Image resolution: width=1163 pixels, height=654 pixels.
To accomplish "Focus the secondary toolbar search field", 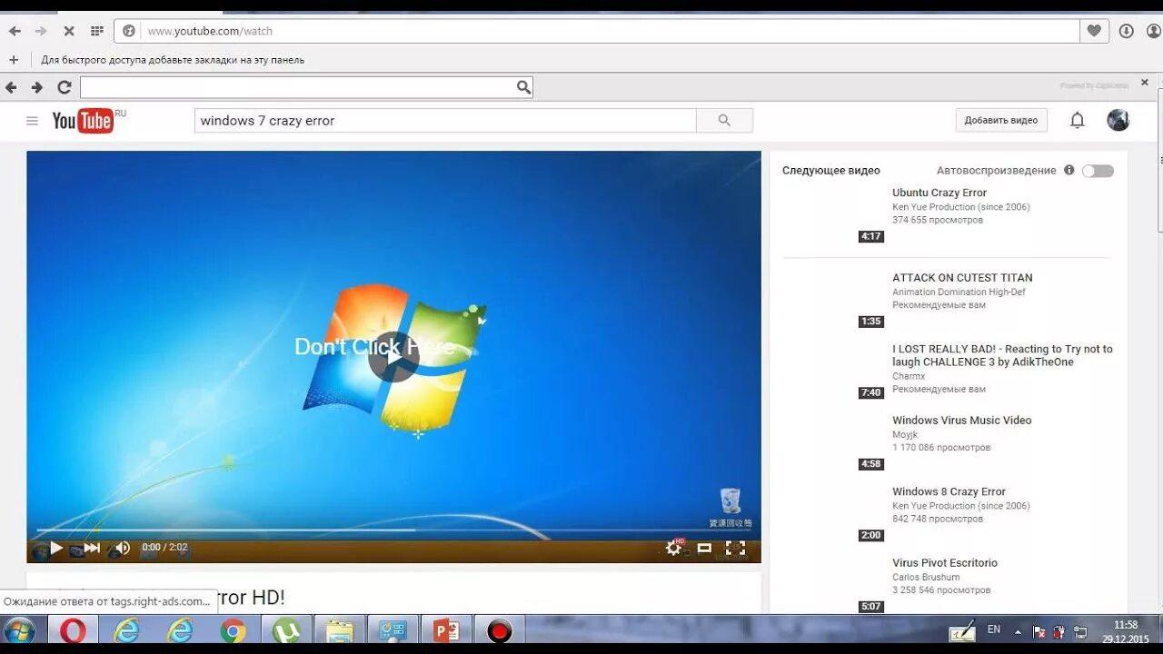I will click(x=298, y=87).
